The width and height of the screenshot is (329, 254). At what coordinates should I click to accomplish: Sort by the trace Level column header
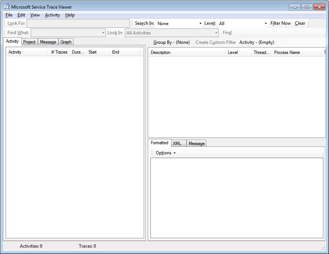pyautogui.click(x=238, y=52)
